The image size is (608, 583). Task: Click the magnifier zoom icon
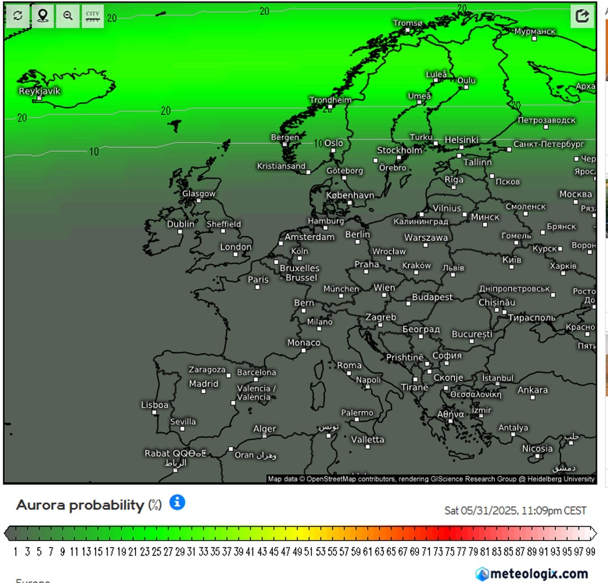pos(68,16)
